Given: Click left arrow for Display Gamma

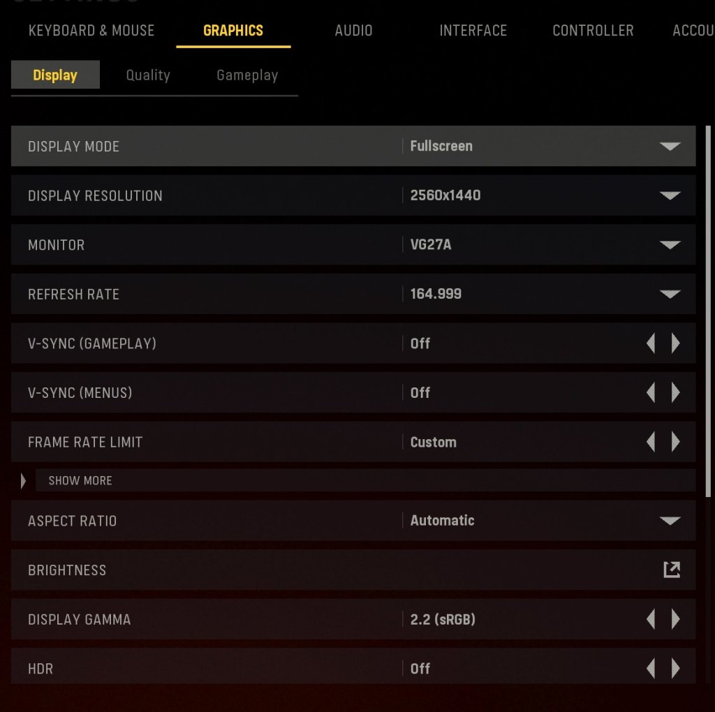Looking at the screenshot, I should tap(651, 619).
